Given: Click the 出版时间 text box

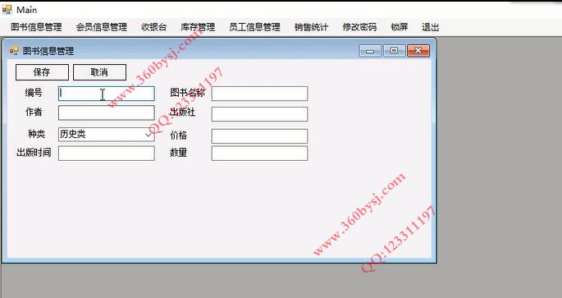Looking at the screenshot, I should click(x=107, y=154).
